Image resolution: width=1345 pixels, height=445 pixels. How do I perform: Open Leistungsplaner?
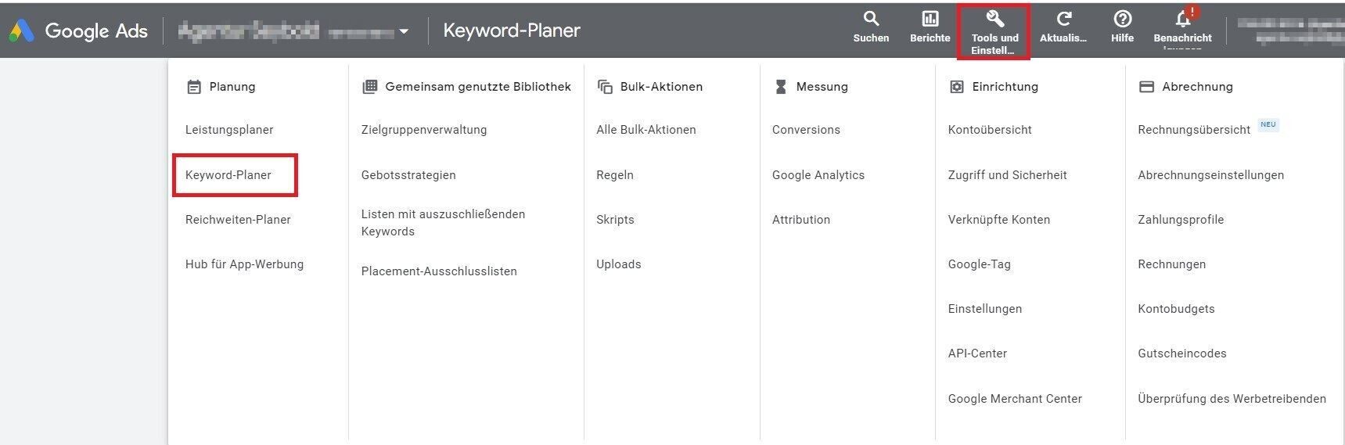pyautogui.click(x=229, y=130)
